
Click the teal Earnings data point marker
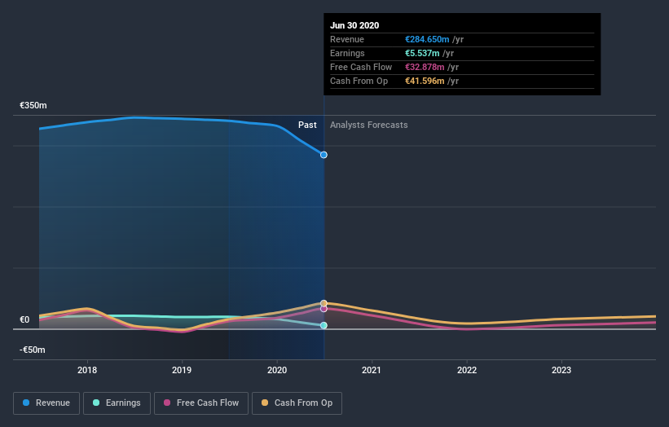[x=323, y=325]
